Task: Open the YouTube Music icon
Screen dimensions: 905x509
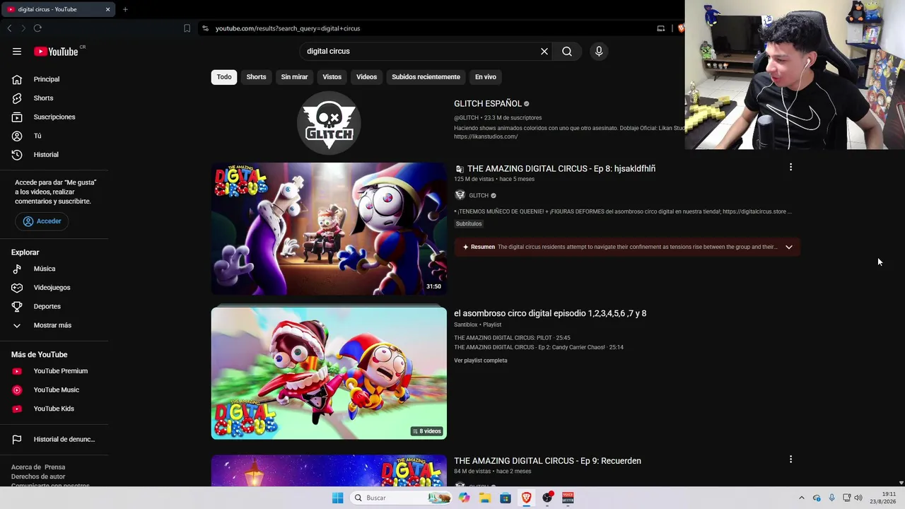Action: tap(17, 390)
